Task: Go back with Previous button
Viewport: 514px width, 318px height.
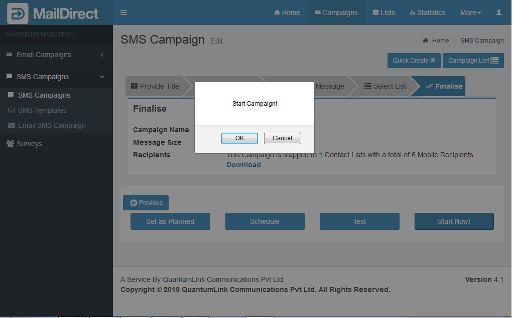Action: 146,203
